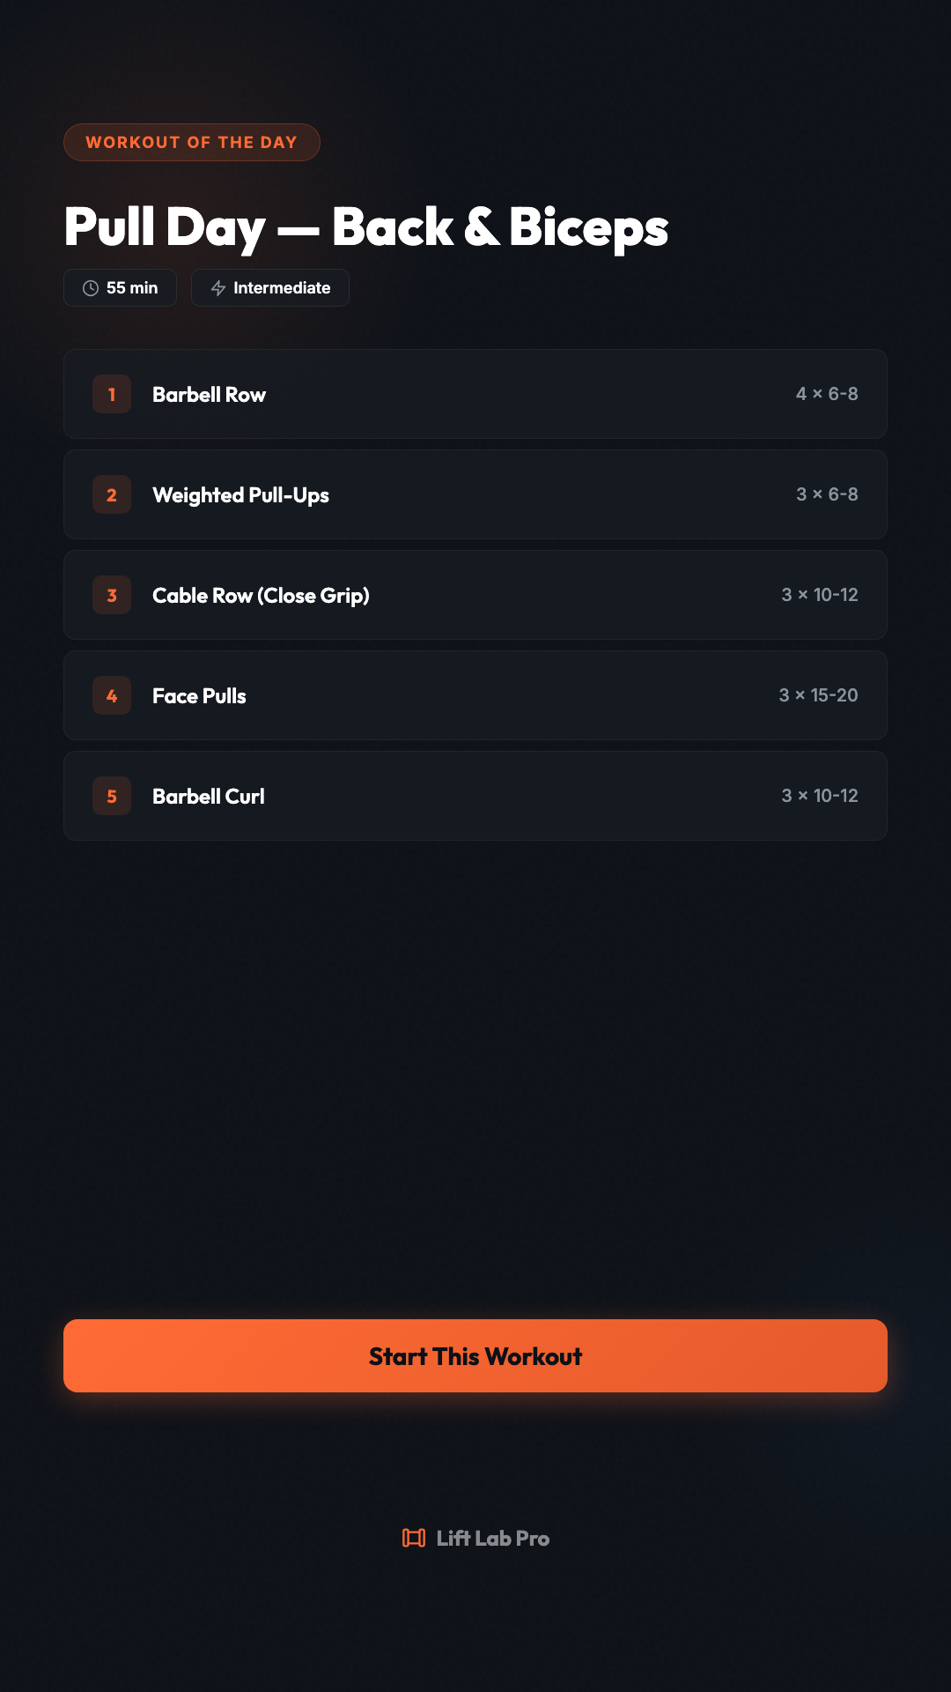Select the Weighted Pull-Ups exercise

coord(240,495)
